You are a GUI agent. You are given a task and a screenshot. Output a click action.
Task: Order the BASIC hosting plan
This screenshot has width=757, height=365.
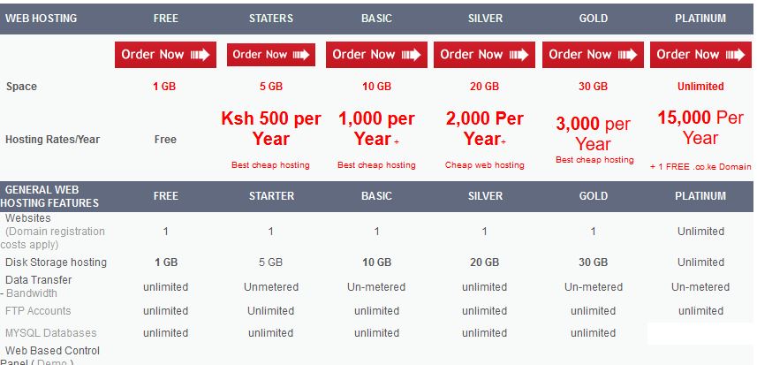[376, 55]
